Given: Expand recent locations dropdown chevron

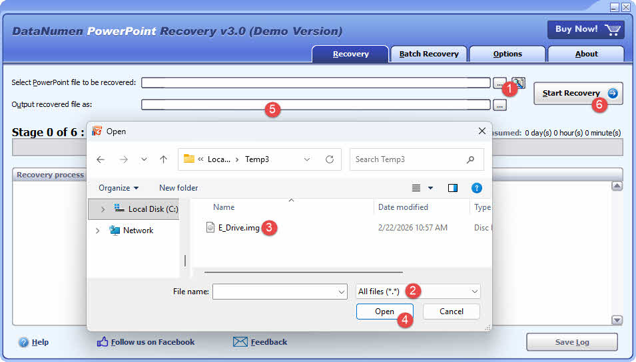Looking at the screenshot, I should tap(144, 159).
